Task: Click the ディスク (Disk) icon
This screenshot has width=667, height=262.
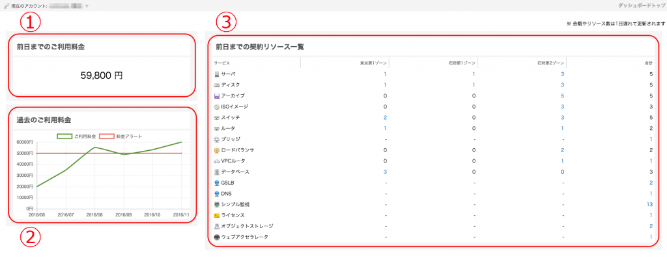Action: coord(217,85)
